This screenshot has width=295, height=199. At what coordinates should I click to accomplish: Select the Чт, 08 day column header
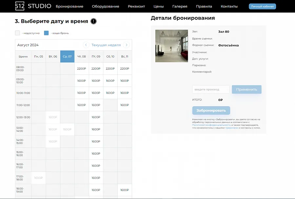pos(82,57)
